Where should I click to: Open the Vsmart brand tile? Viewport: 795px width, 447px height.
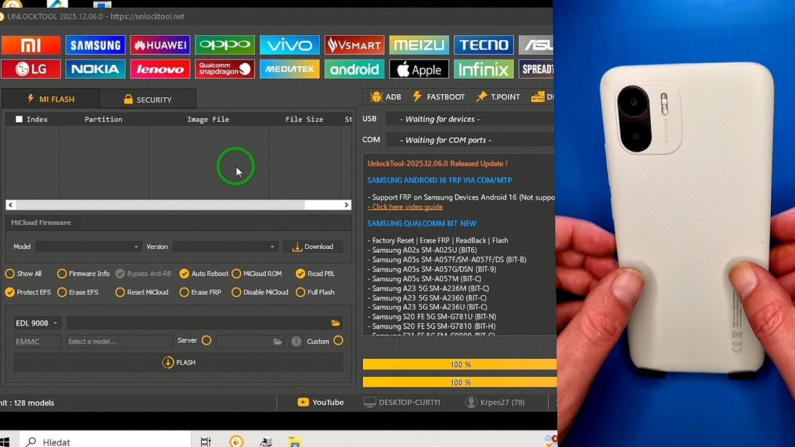(x=354, y=45)
